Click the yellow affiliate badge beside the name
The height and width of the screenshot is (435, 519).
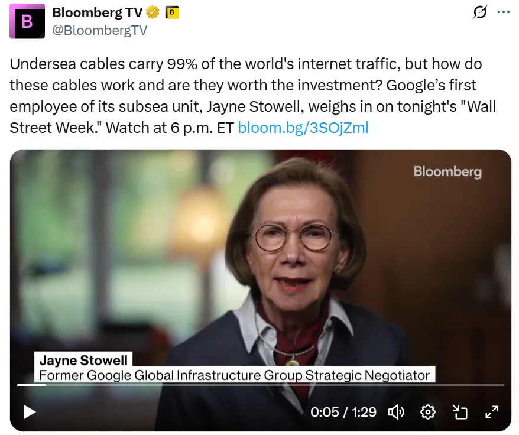coord(171,12)
